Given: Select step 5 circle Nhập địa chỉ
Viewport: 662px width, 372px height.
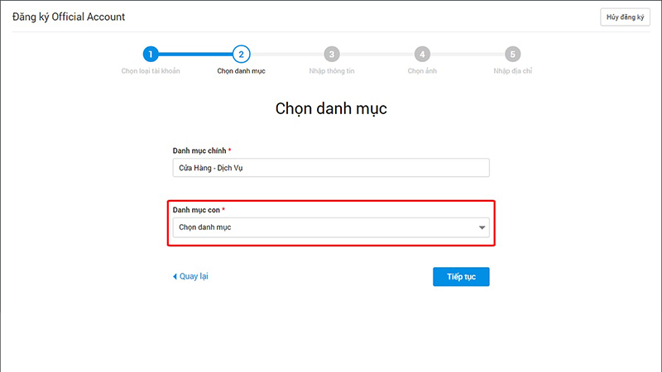Looking at the screenshot, I should coord(512,54).
